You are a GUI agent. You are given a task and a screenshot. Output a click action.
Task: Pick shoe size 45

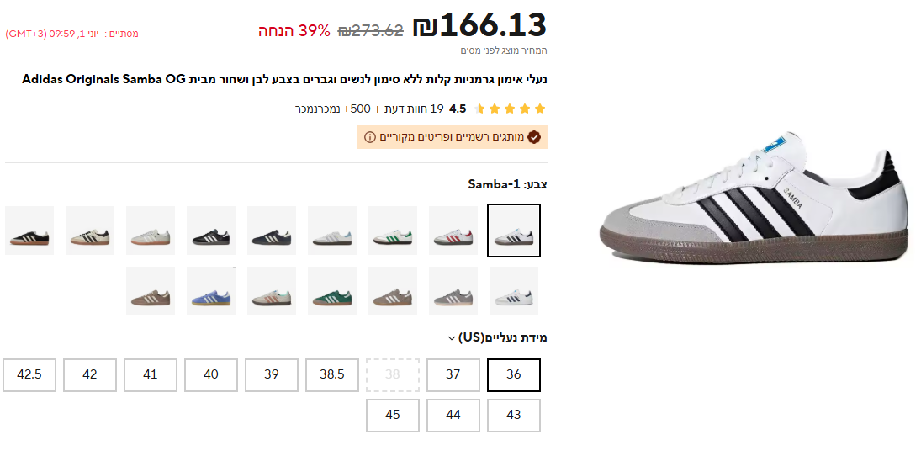(393, 416)
